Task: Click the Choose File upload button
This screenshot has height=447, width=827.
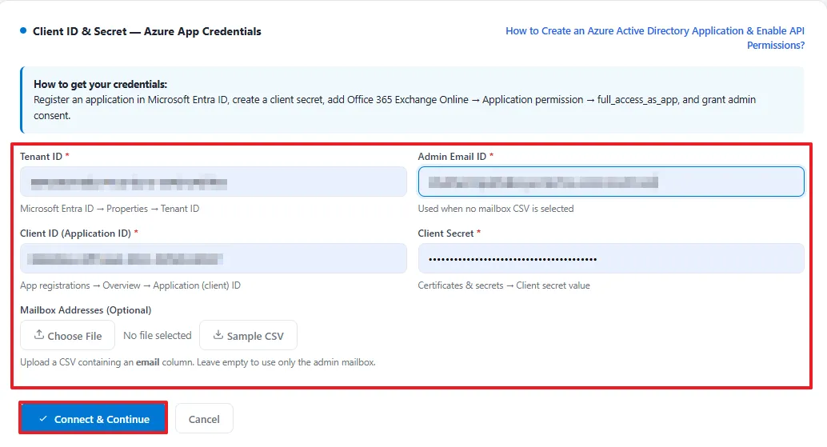Action: click(67, 335)
